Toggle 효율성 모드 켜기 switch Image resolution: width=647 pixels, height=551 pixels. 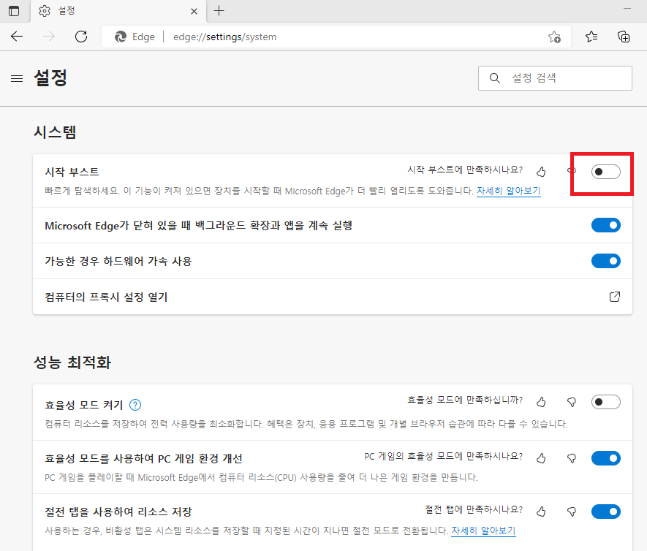point(605,402)
